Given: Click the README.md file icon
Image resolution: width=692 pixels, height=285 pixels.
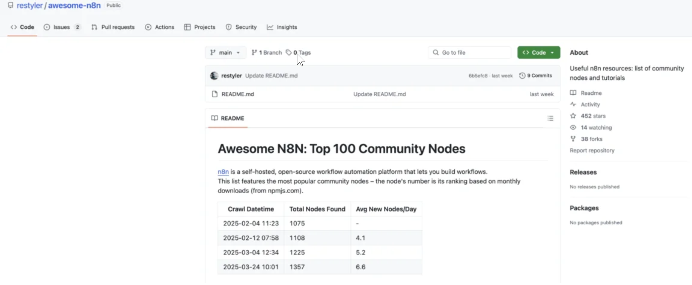Looking at the screenshot, I should tap(215, 94).
